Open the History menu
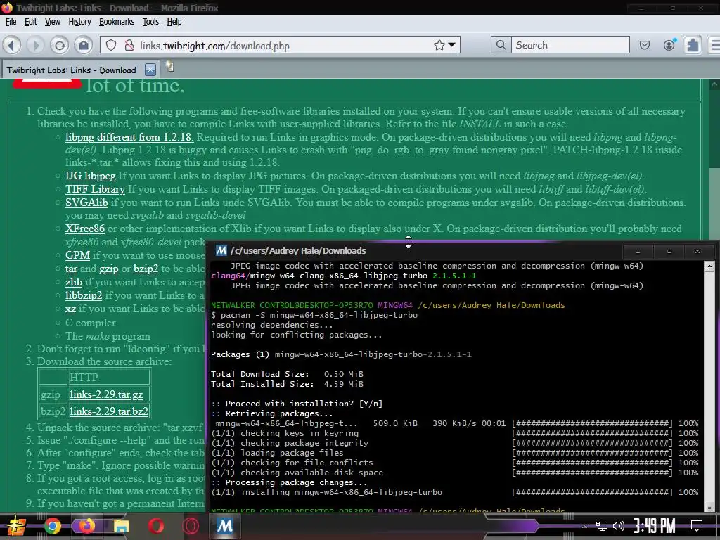The height and width of the screenshot is (540, 720). [79, 22]
